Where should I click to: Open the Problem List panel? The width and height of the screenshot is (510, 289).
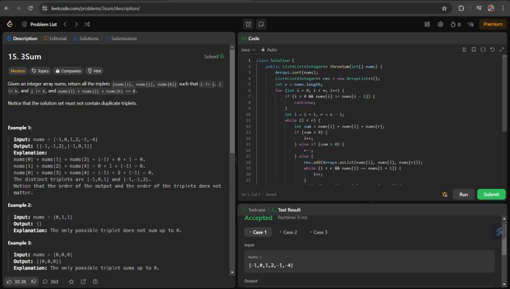pyautogui.click(x=40, y=24)
